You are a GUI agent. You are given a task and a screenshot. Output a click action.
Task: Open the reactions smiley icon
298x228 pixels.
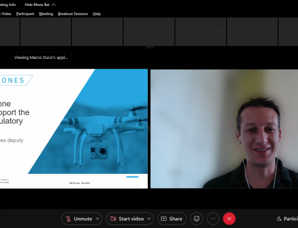point(197,218)
